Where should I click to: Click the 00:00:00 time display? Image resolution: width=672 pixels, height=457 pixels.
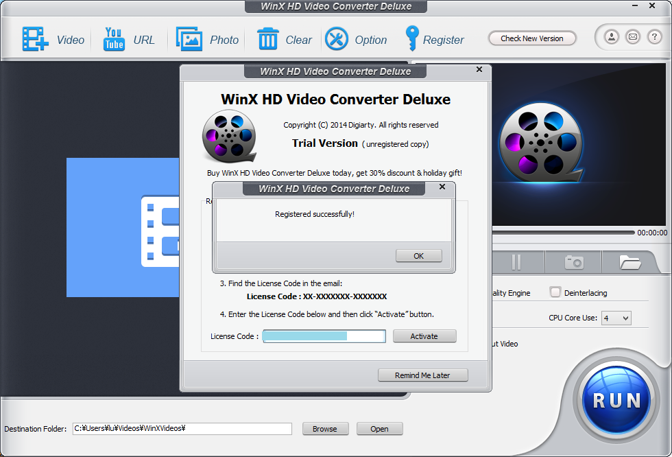pyautogui.click(x=652, y=233)
